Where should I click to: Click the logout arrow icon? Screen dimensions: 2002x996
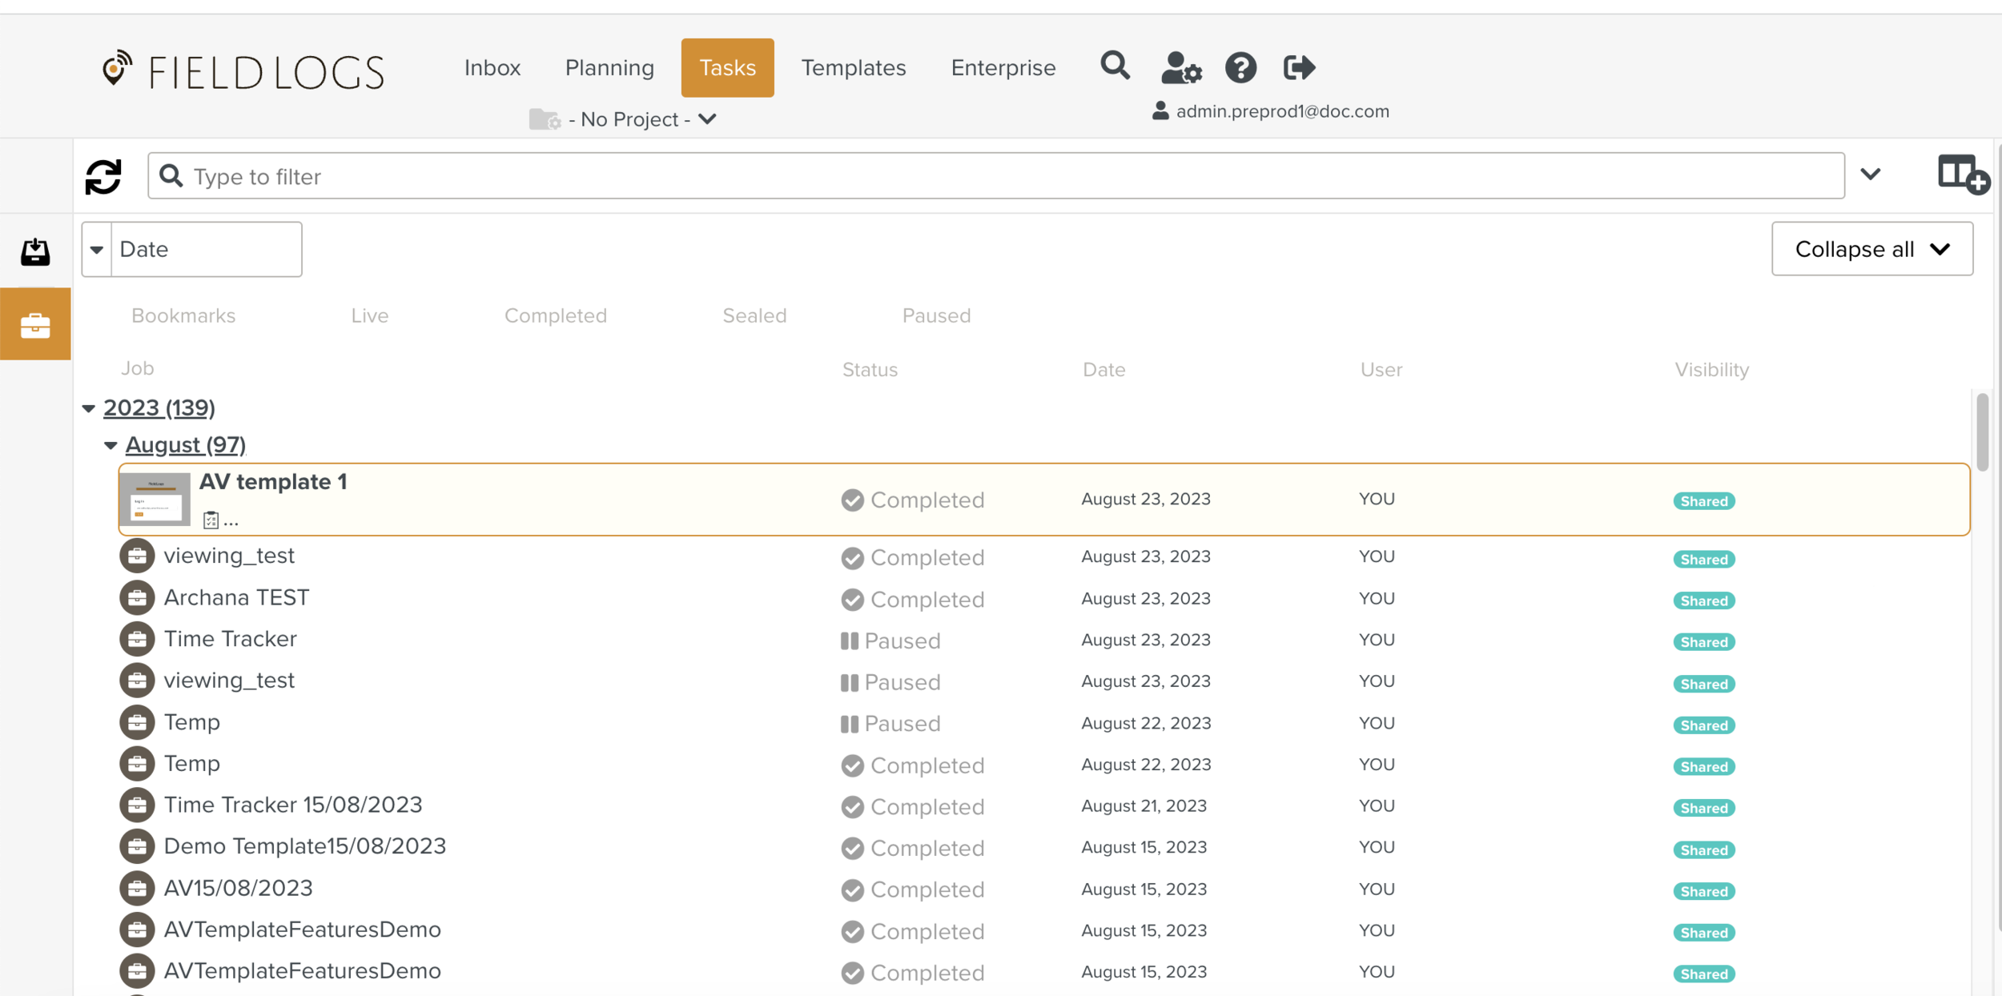coord(1298,68)
